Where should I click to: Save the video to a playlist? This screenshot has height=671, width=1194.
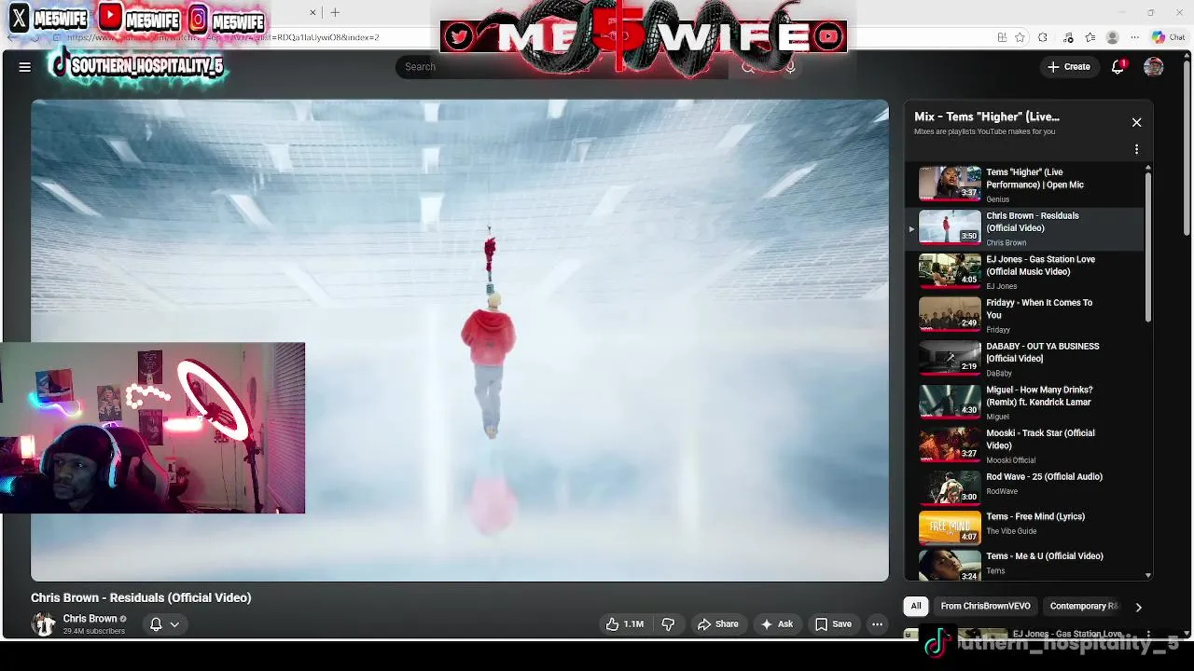833,624
